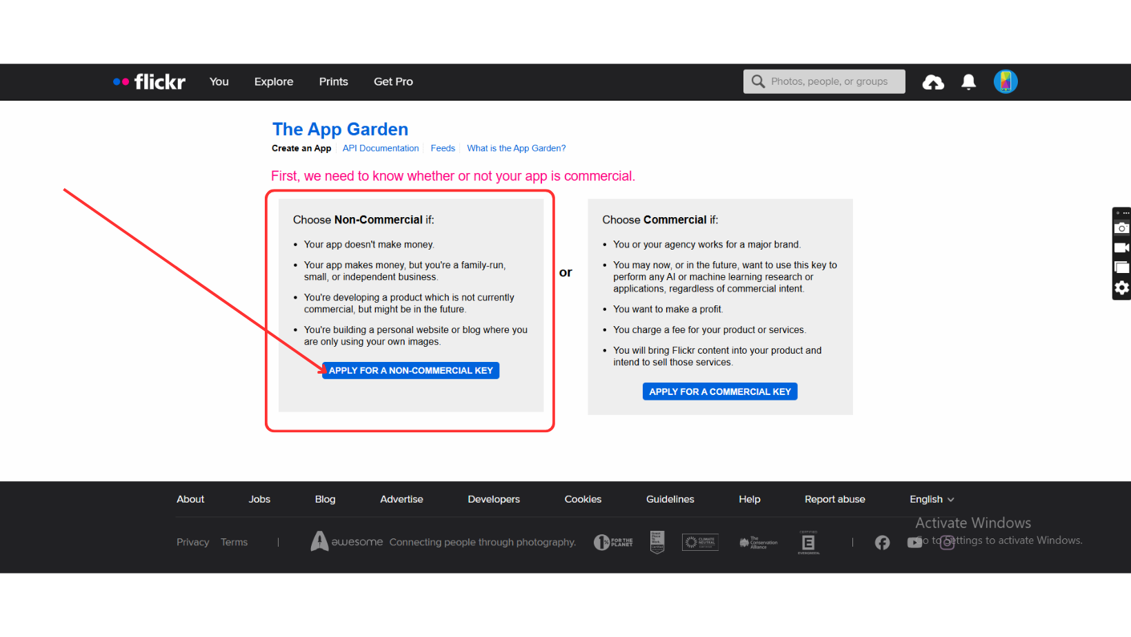
Task: Open the upload cloud icon
Action: tap(933, 83)
